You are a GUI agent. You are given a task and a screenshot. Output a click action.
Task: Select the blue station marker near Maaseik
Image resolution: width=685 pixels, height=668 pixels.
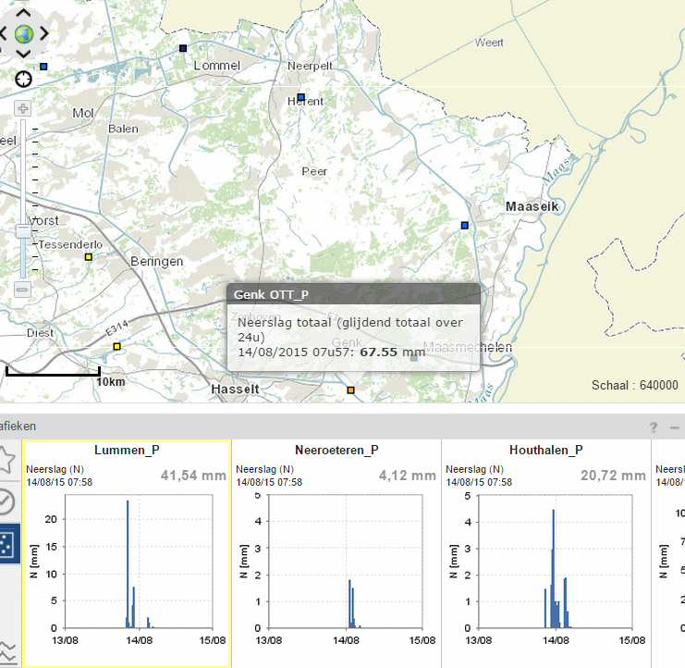465,226
